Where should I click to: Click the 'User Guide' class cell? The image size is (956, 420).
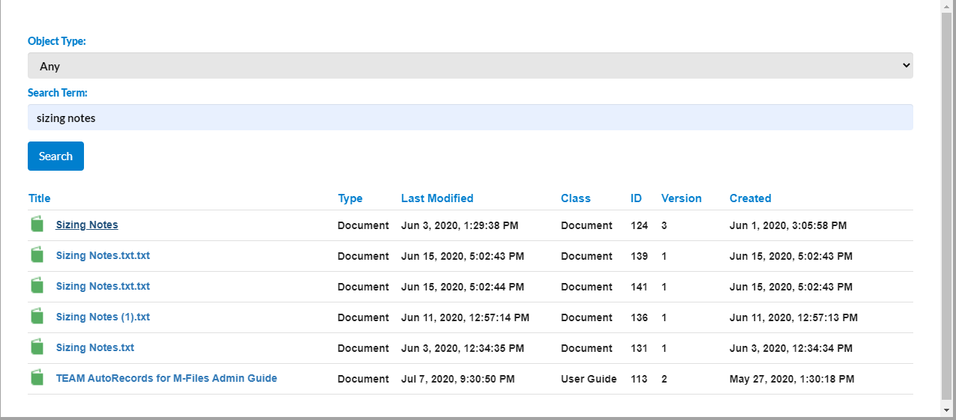click(589, 379)
